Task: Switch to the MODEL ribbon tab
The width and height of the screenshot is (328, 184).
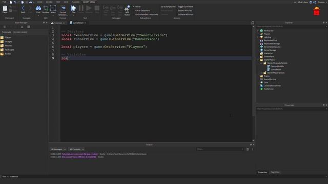Action: point(49,2)
